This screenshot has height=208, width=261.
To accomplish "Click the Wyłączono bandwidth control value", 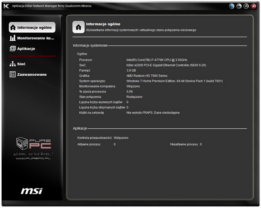I will pyautogui.click(x=121, y=138).
